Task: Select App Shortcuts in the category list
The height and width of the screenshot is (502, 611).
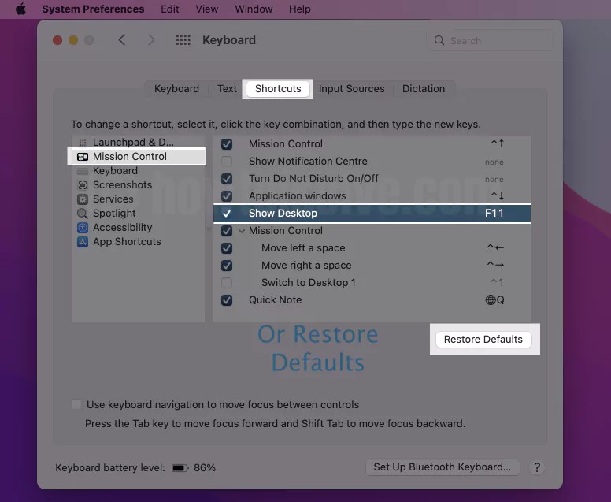Action: click(x=137, y=241)
